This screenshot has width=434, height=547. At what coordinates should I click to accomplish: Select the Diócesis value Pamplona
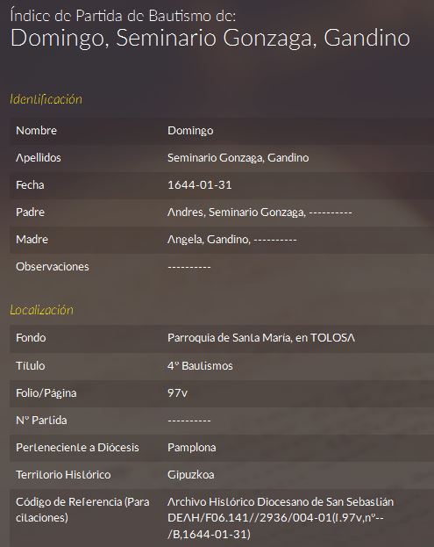point(191,448)
